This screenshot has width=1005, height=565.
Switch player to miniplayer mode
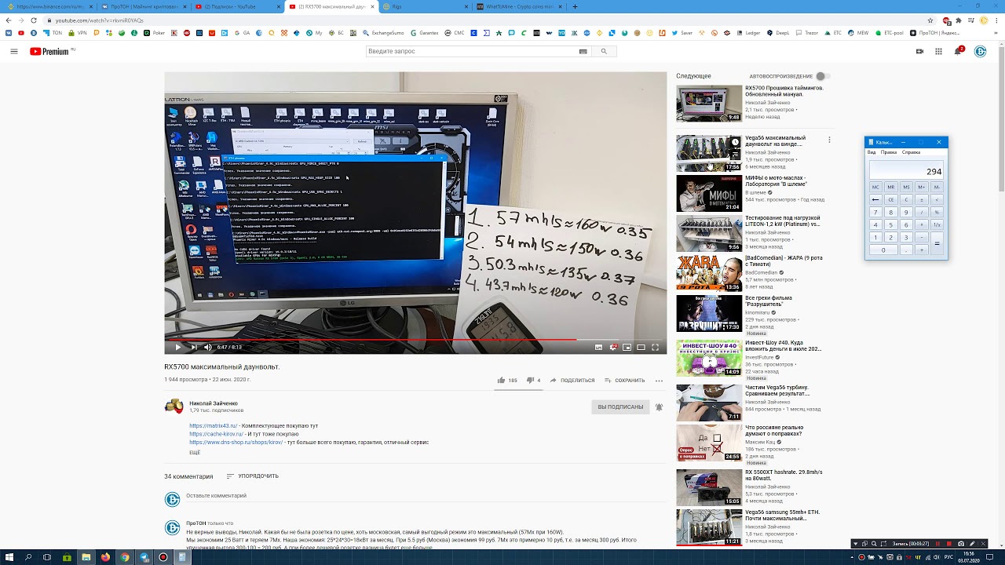coord(627,347)
